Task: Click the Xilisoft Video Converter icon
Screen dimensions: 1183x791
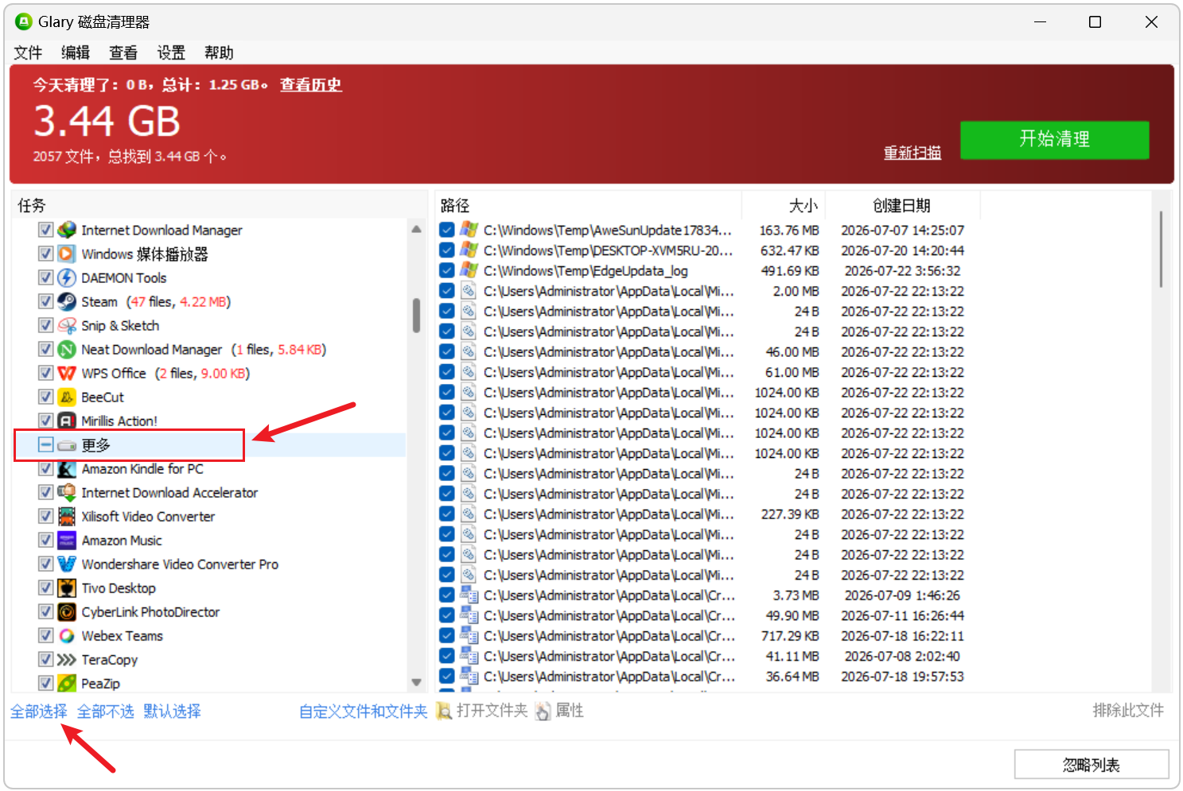Action: (67, 517)
